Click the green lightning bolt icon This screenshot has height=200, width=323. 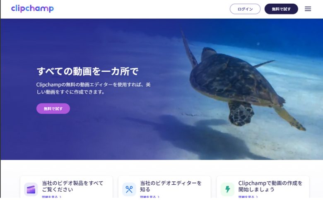[227, 189]
